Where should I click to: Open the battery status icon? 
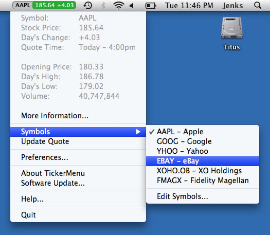coord(151,6)
